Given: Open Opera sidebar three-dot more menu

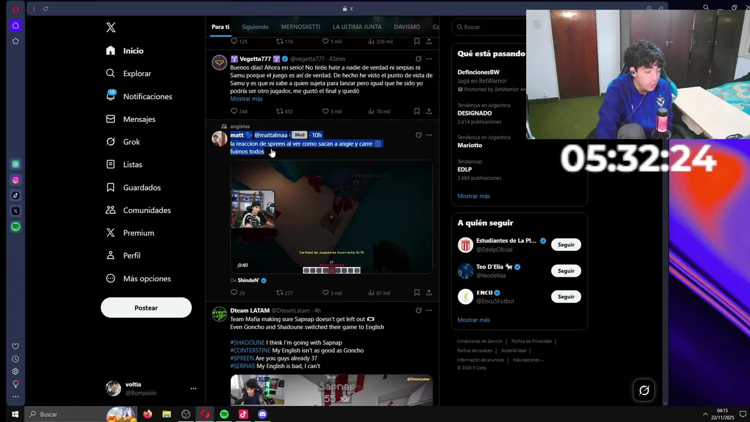Looking at the screenshot, I should coord(15,397).
